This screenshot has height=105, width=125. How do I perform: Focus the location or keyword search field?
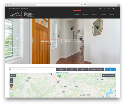coord(32,69)
